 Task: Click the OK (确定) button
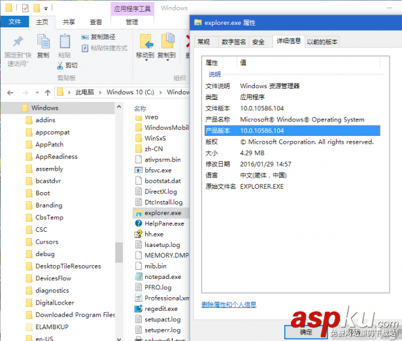(x=306, y=332)
